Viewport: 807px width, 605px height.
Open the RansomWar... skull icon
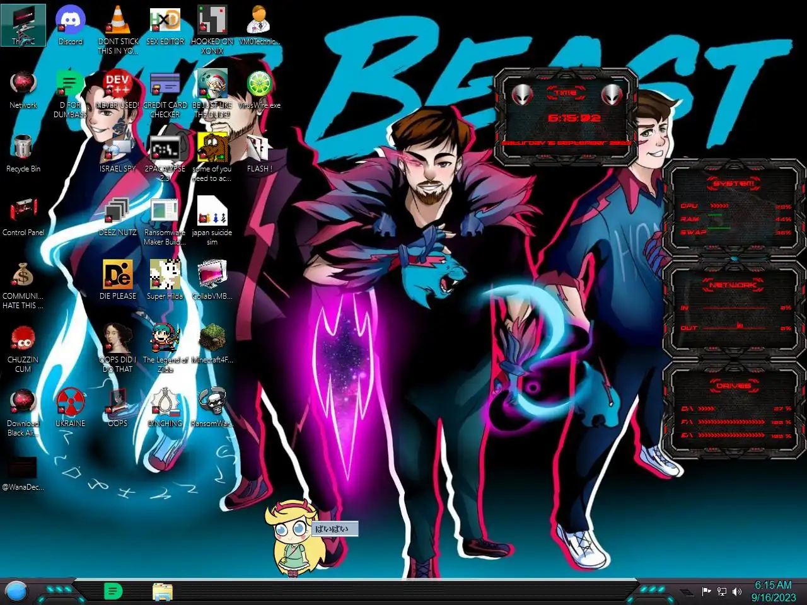[212, 407]
